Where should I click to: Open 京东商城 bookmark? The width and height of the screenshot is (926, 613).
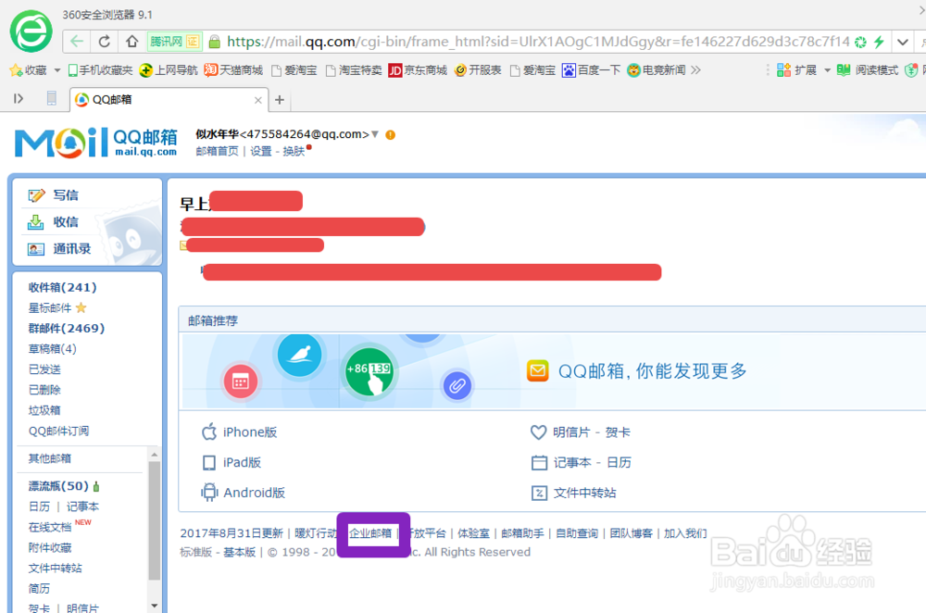pos(418,70)
